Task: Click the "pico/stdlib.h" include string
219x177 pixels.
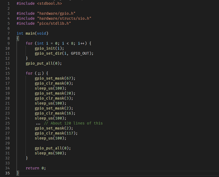Action: 54,24
